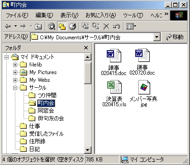Expand the My Pictures folder node

(15, 72)
